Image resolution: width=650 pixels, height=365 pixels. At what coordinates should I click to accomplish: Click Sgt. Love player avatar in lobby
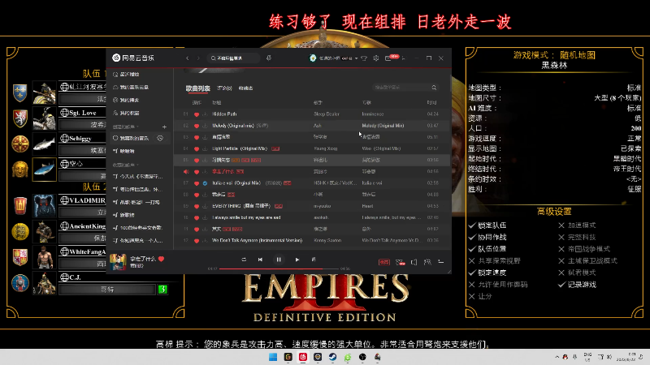45,118
